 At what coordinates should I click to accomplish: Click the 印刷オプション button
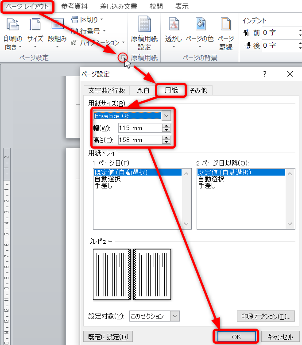pyautogui.click(x=266, y=316)
